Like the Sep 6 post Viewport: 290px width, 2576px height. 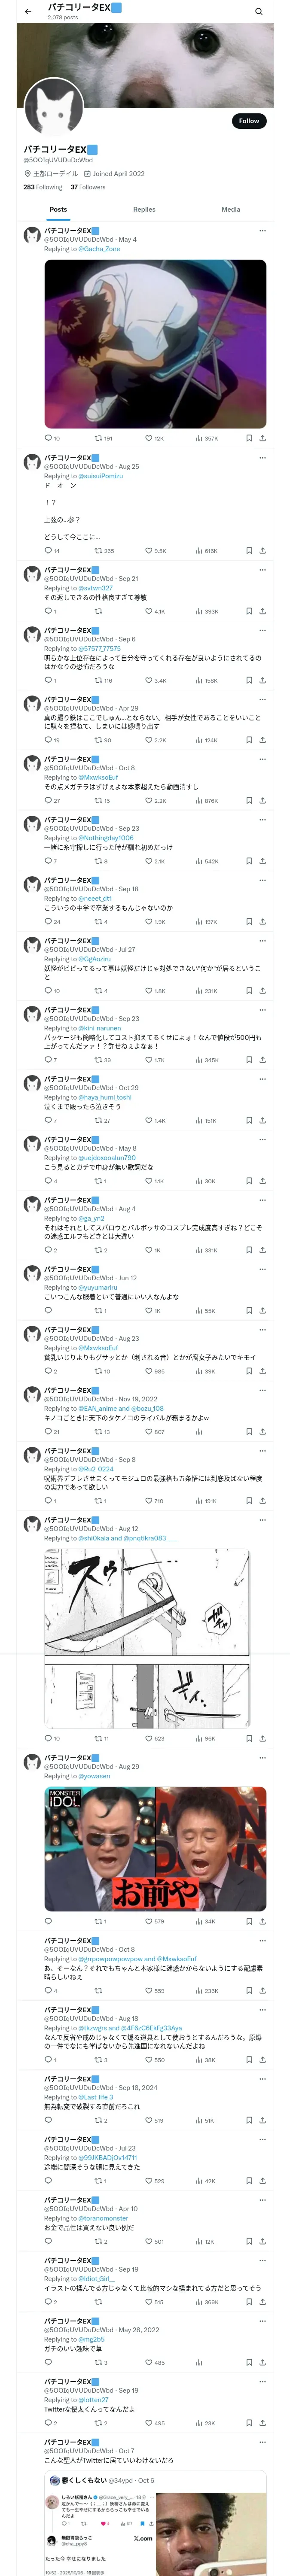point(149,680)
